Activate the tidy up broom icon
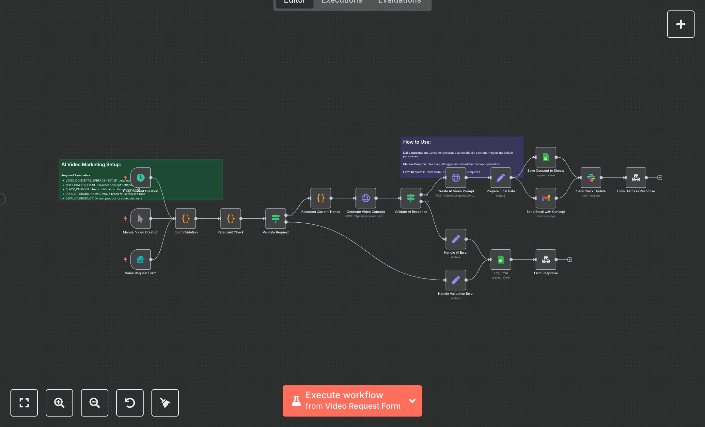The width and height of the screenshot is (705, 427). (165, 403)
